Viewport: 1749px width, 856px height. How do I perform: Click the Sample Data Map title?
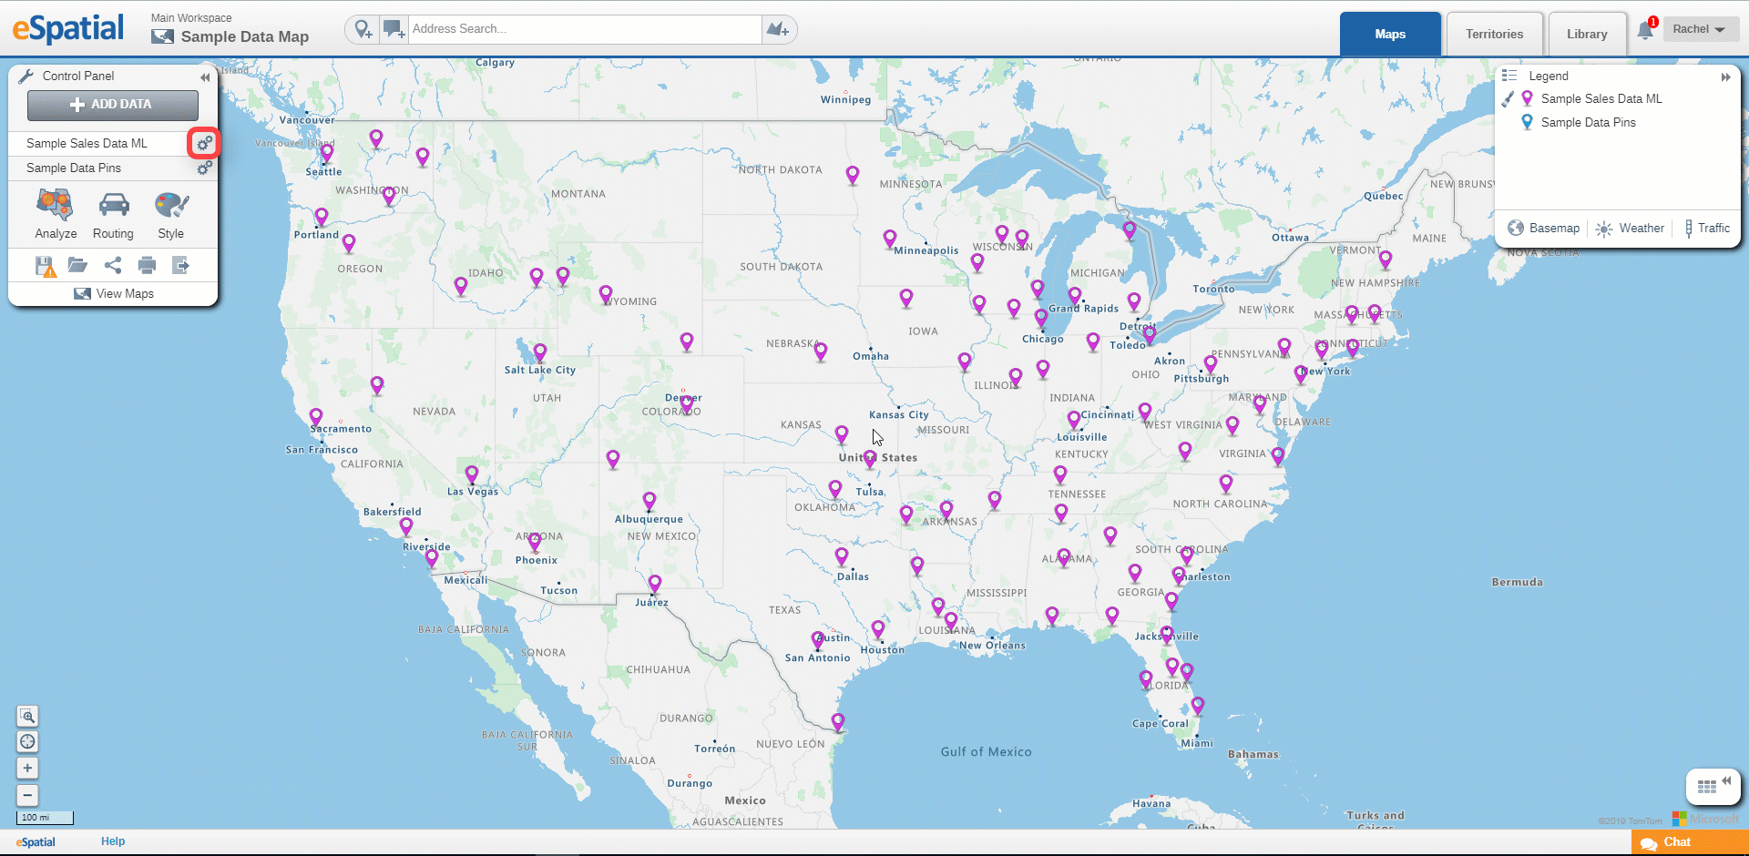(245, 36)
